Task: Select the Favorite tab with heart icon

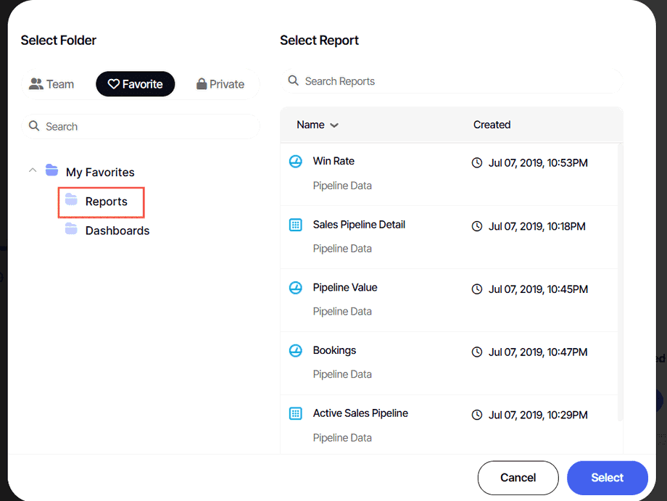Action: pyautogui.click(x=135, y=83)
